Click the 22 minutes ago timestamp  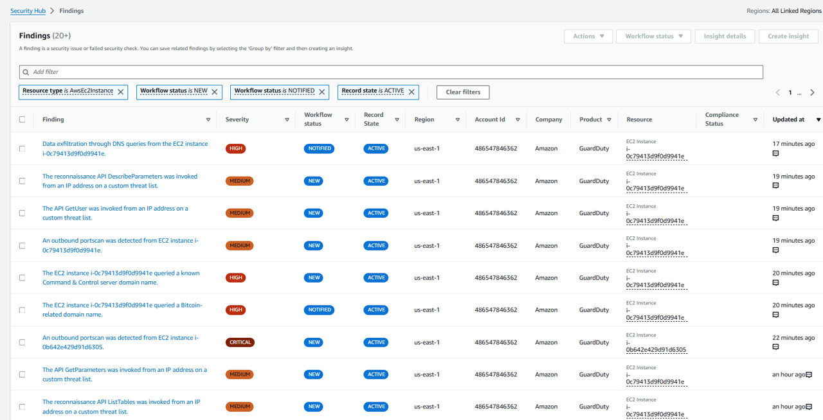coord(793,338)
